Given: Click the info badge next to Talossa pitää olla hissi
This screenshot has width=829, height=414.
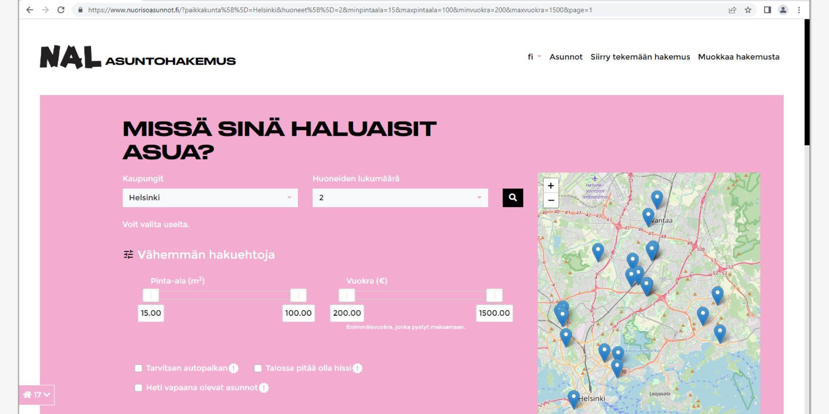Looking at the screenshot, I should coord(358,368).
